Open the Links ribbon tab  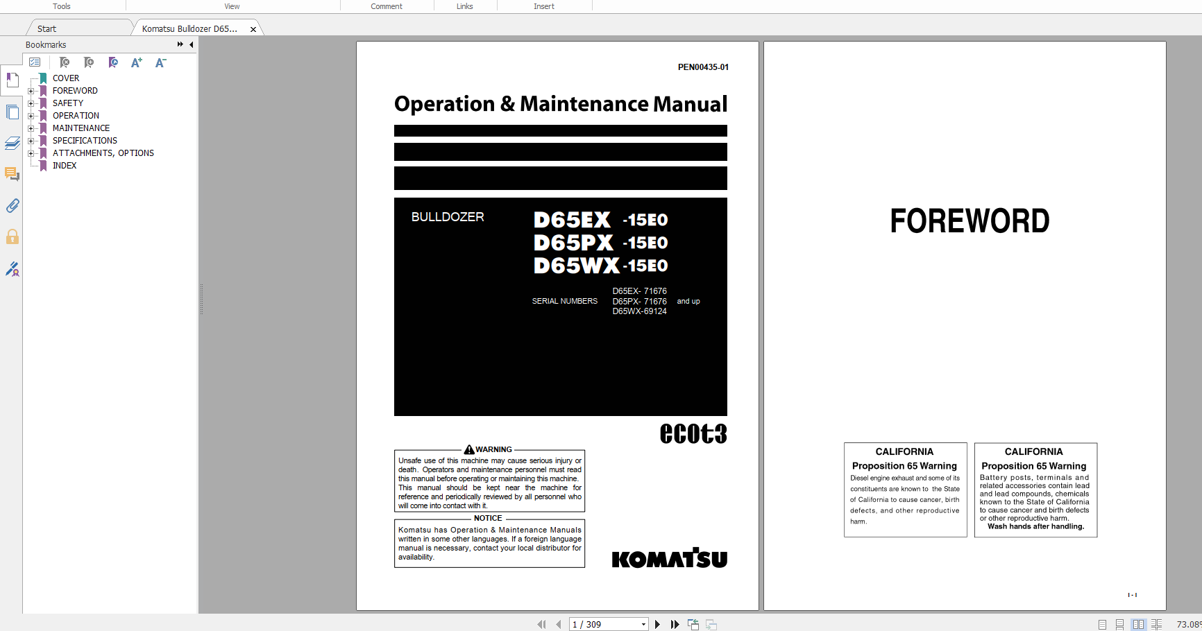coord(465,6)
